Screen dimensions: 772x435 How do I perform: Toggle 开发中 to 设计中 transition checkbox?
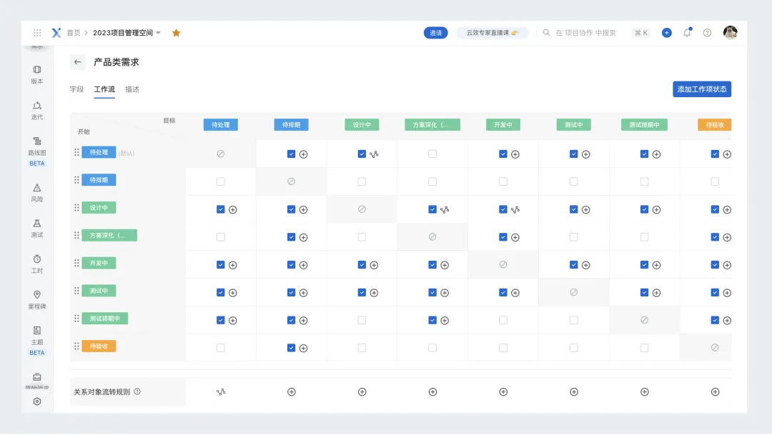point(362,265)
